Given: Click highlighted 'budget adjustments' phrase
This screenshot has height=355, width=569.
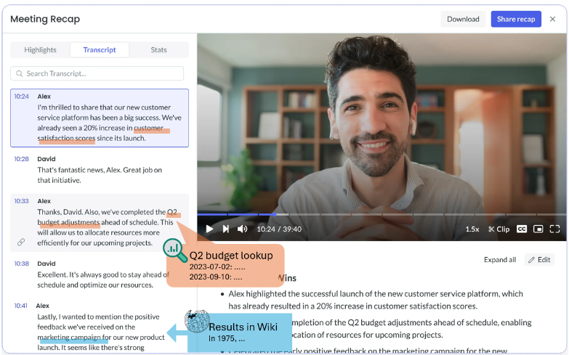Looking at the screenshot, I should (x=68, y=222).
